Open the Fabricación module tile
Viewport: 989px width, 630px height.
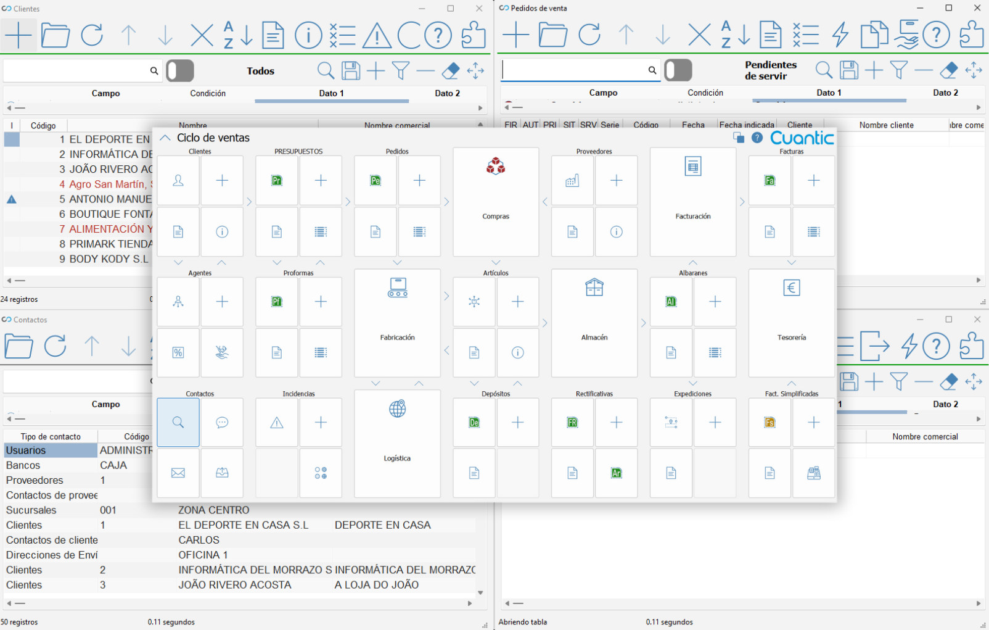point(397,323)
